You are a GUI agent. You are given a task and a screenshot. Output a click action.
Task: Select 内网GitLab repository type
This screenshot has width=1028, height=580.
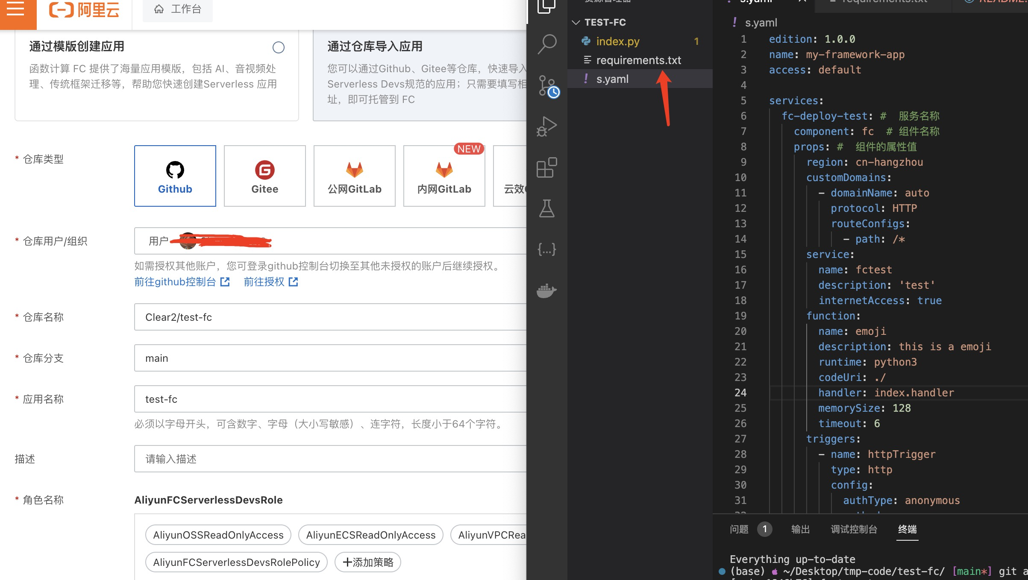point(444,176)
